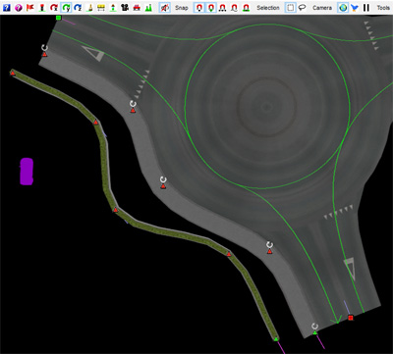Click the Selection toolbar label
The width and height of the screenshot is (393, 354).
coord(268,8)
